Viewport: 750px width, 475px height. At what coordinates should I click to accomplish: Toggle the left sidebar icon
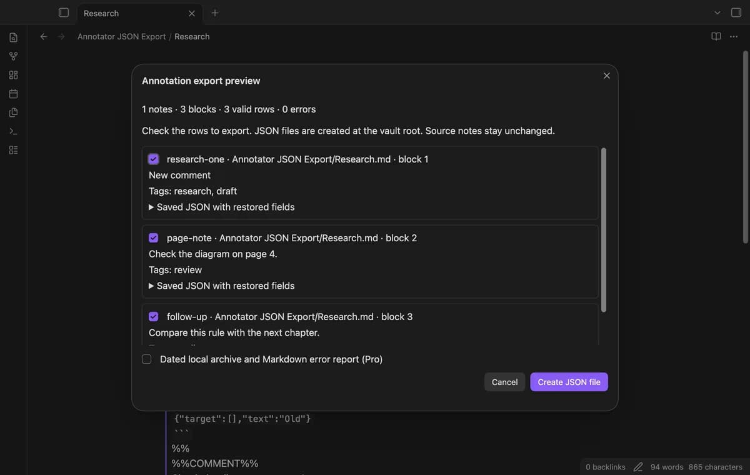coord(63,12)
